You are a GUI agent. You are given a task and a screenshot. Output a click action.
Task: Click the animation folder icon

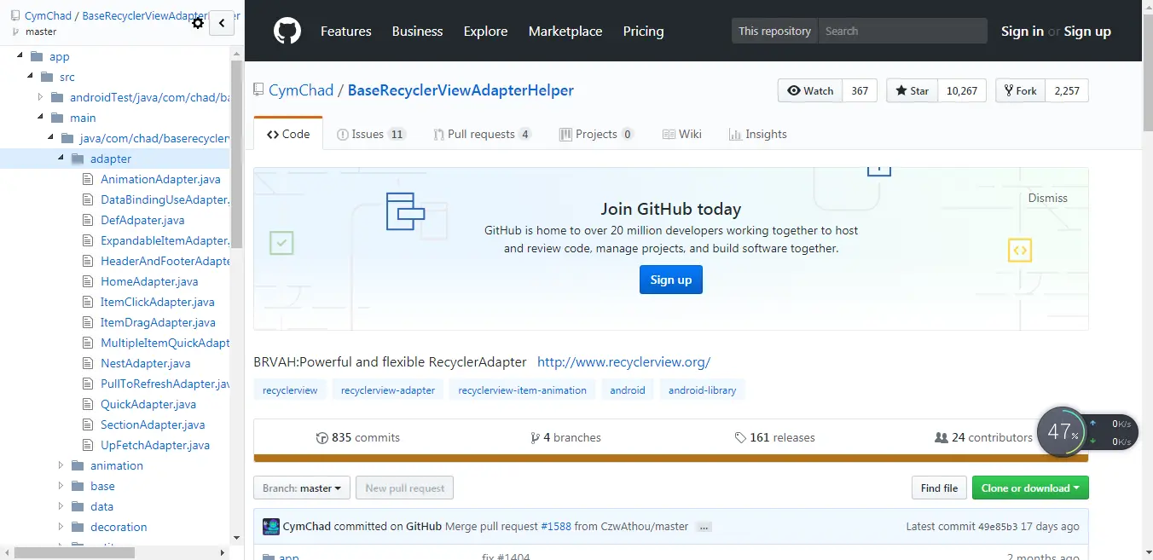click(77, 465)
